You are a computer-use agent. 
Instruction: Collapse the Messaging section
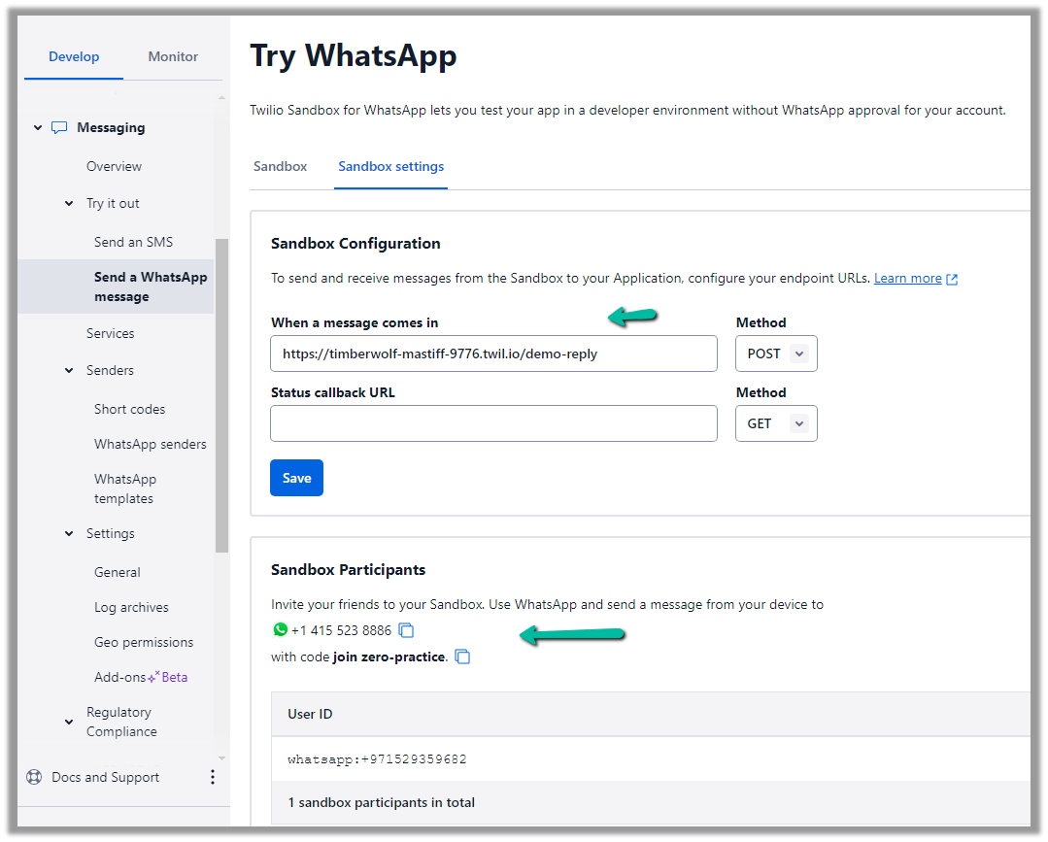[x=38, y=127]
